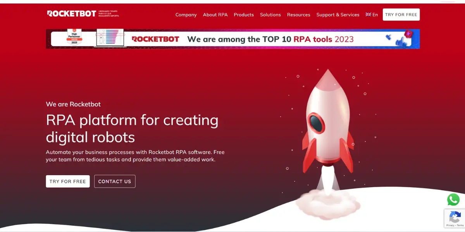Open the En language selector
Screen dimensions: 465x232
coord(372,15)
